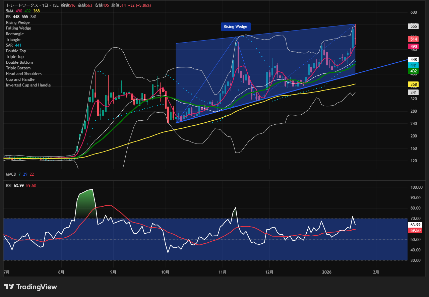Click the SAR indicator legend entry
The height and width of the screenshot is (297, 429).
coord(9,45)
